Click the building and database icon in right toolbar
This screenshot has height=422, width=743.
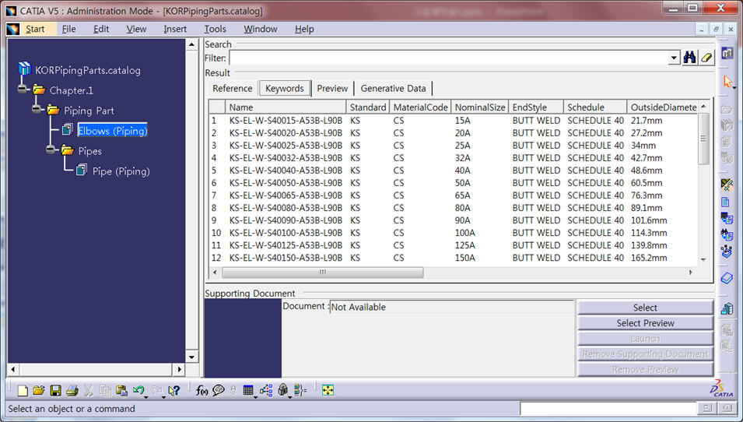[727, 309]
